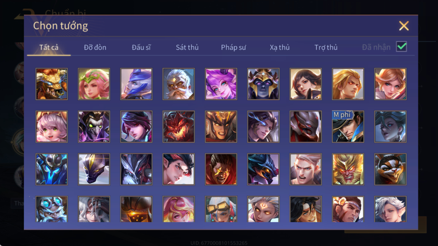This screenshot has height=246, width=438.
Task: Close the 'Chọn tướng' dialog
Action: pyautogui.click(x=404, y=26)
